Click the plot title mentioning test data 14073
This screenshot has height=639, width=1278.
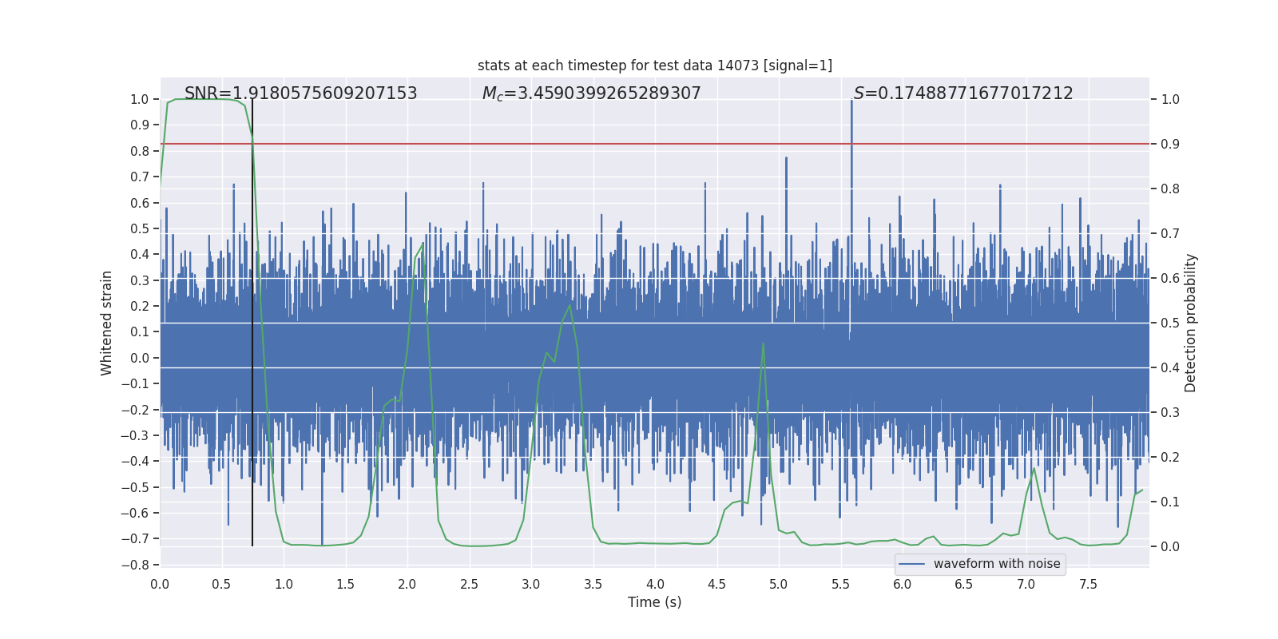point(654,65)
